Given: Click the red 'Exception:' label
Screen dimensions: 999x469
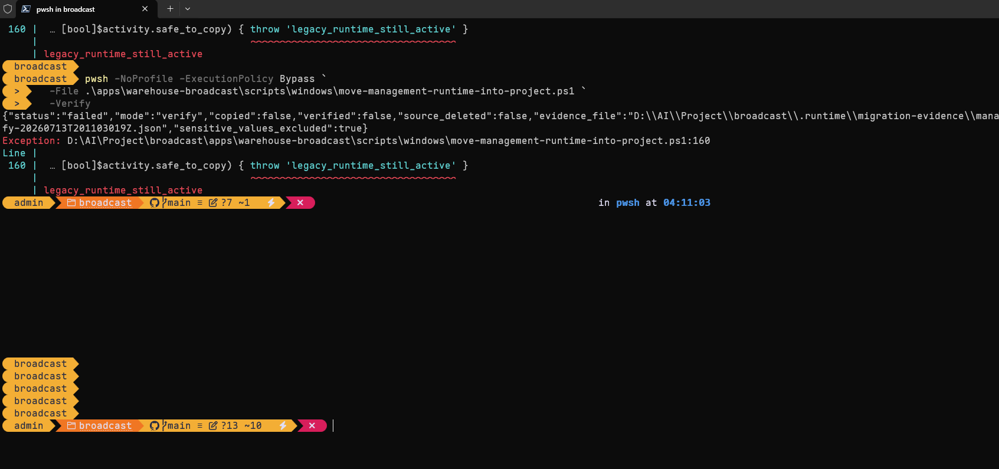Looking at the screenshot, I should point(32,140).
